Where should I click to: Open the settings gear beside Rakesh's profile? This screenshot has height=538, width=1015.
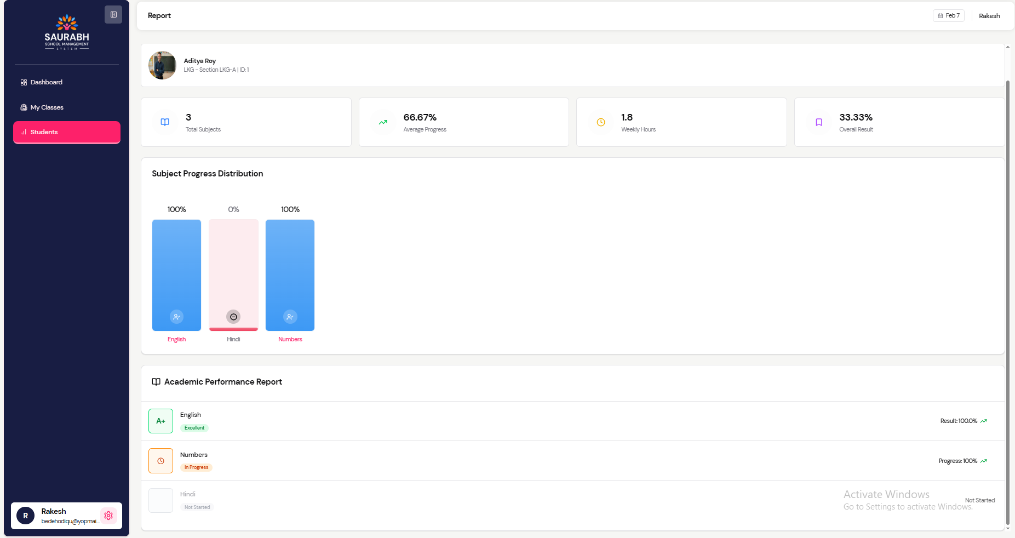[108, 516]
